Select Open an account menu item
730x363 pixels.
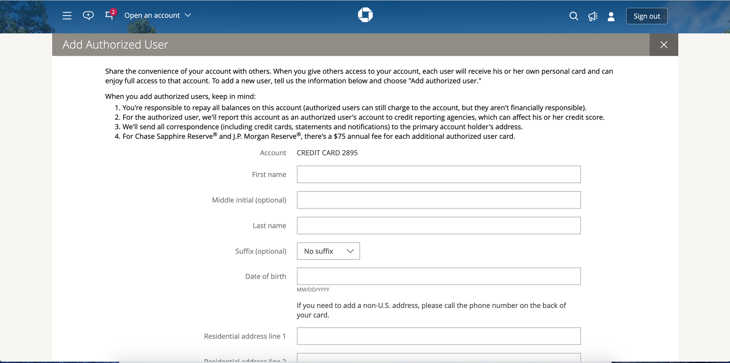click(x=152, y=16)
